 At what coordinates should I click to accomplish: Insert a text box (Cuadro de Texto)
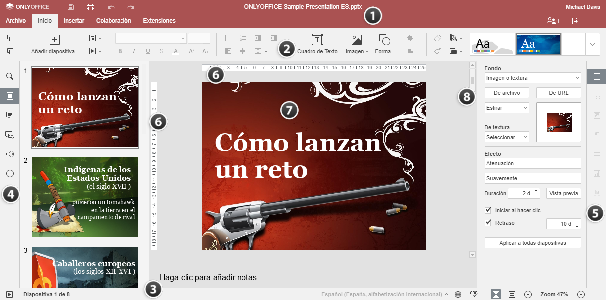coord(317,44)
